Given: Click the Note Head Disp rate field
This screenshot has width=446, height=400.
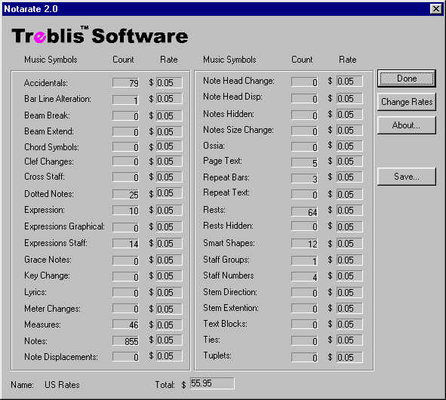Looking at the screenshot, I should pyautogui.click(x=349, y=98).
